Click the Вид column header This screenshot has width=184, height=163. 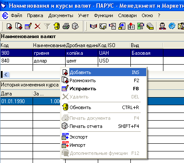(147, 45)
